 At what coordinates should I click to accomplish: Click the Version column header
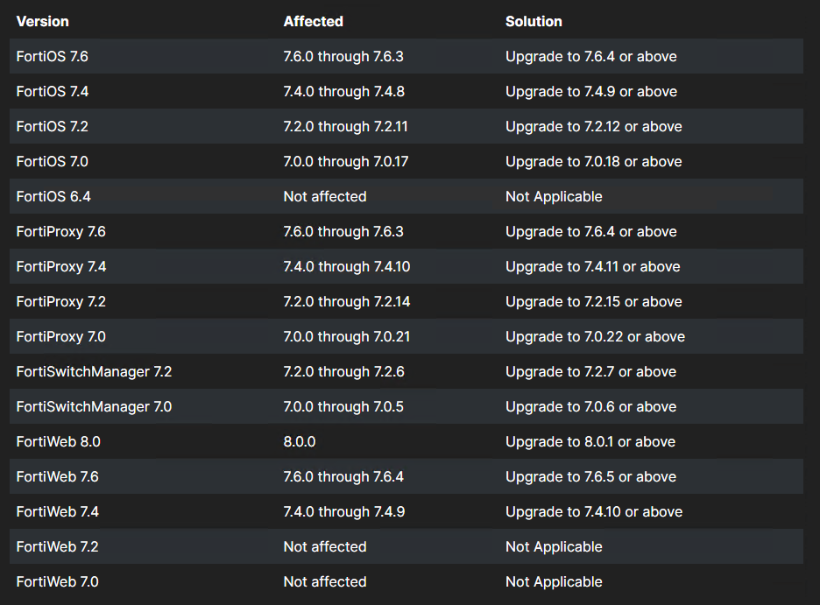tap(42, 21)
